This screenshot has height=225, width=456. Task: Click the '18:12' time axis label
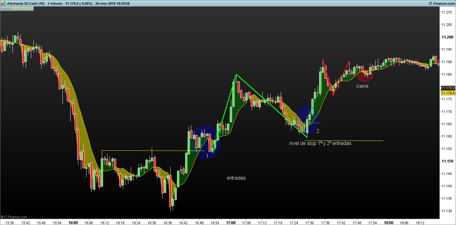pyautogui.click(x=420, y=223)
